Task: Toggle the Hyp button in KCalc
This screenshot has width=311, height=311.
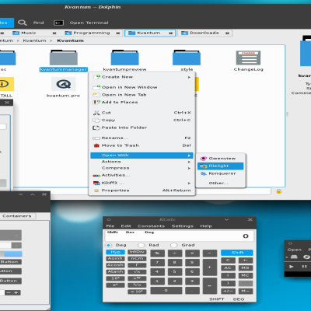Action: click(x=115, y=252)
